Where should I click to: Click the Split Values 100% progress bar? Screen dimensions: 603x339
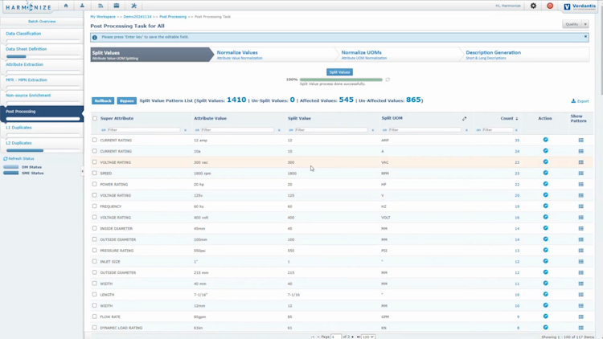tap(341, 80)
